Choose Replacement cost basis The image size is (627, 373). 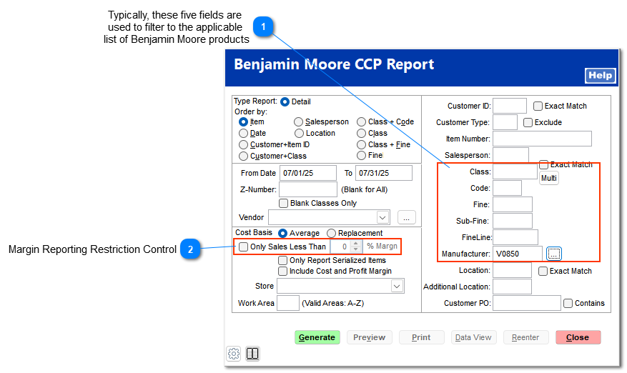[331, 233]
